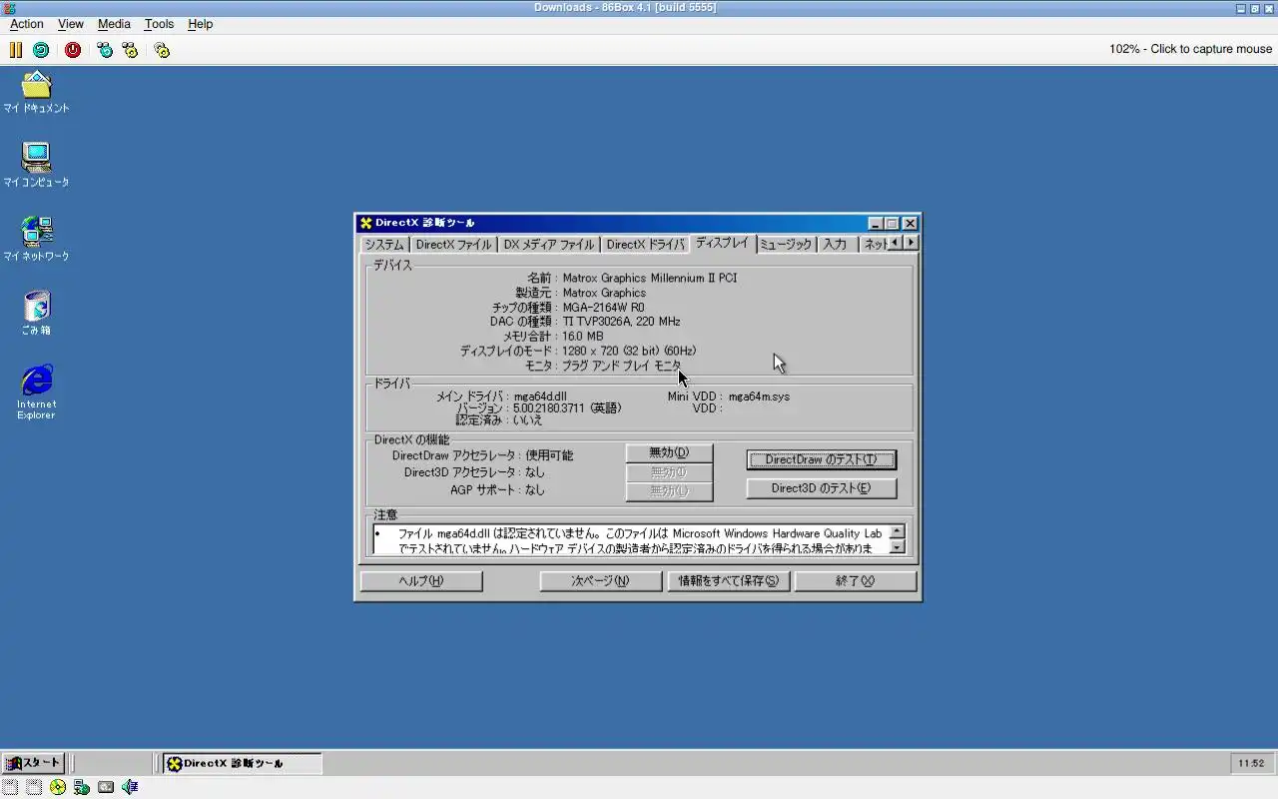The height and width of the screenshot is (799, 1278).
Task: Click the DirectDraw 無効(D) button
Action: pos(669,453)
